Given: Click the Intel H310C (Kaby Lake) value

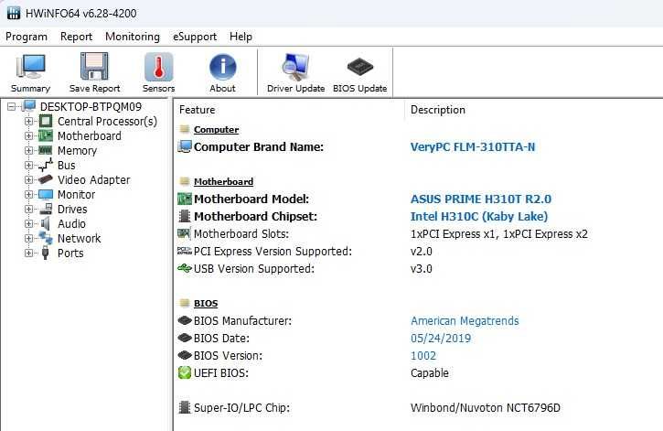Looking at the screenshot, I should (x=479, y=216).
